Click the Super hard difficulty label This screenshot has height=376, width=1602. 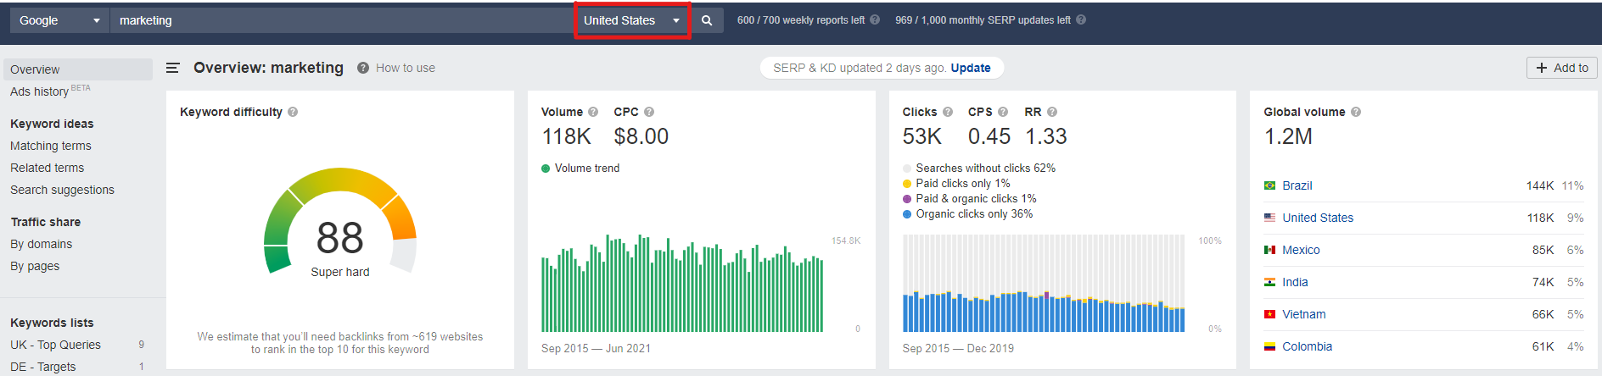[x=340, y=272]
